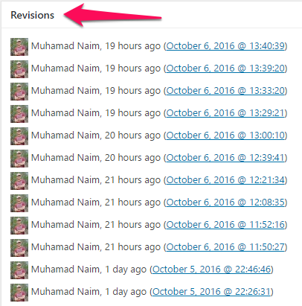
Task: Click author avatar beside the 22:46:46 revision
Action: [19, 270]
